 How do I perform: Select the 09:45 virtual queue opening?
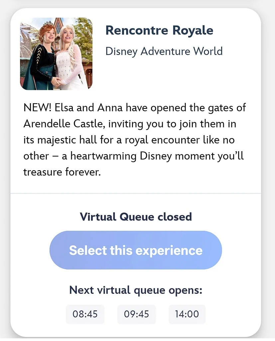click(136, 314)
